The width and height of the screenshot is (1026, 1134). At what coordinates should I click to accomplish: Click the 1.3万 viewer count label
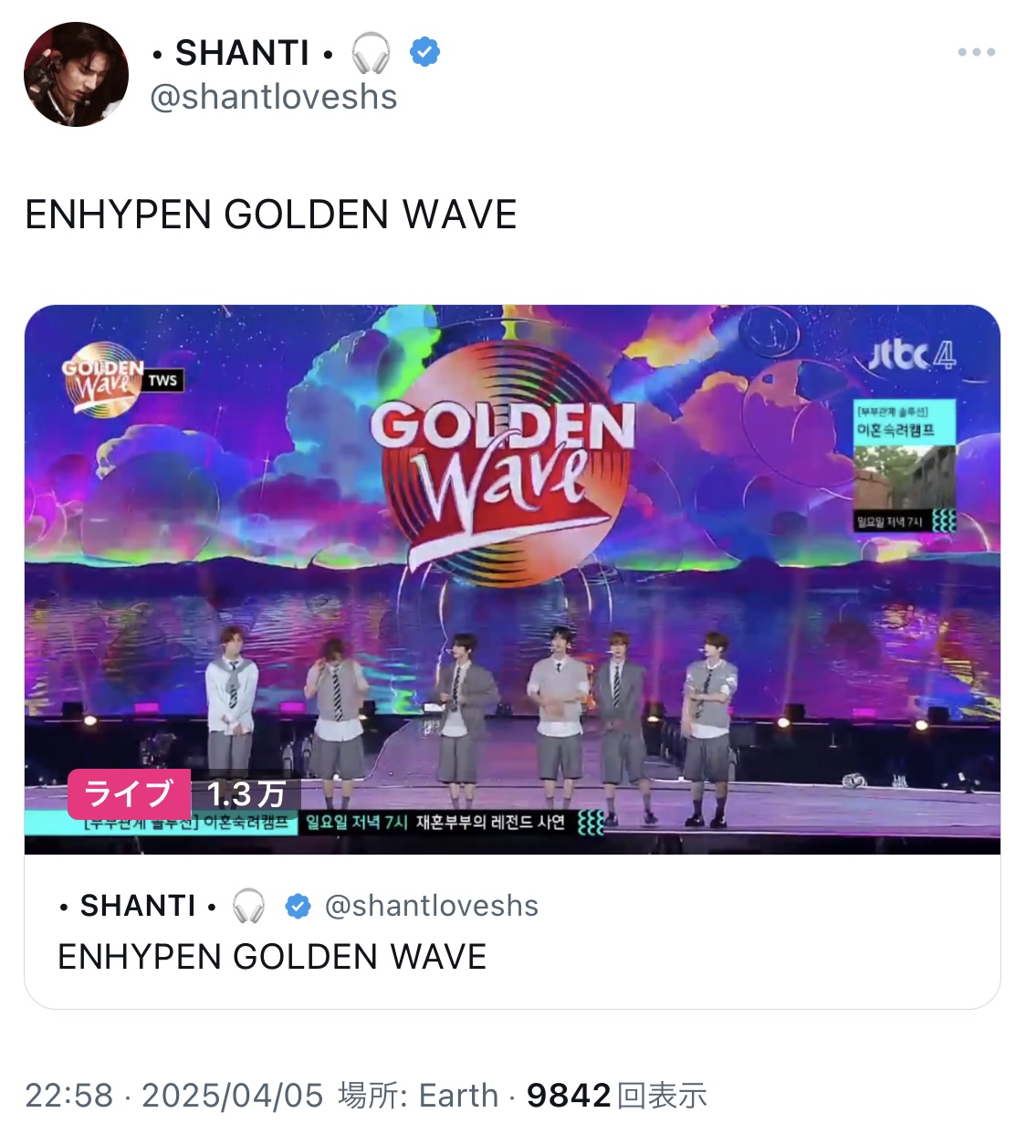click(246, 793)
